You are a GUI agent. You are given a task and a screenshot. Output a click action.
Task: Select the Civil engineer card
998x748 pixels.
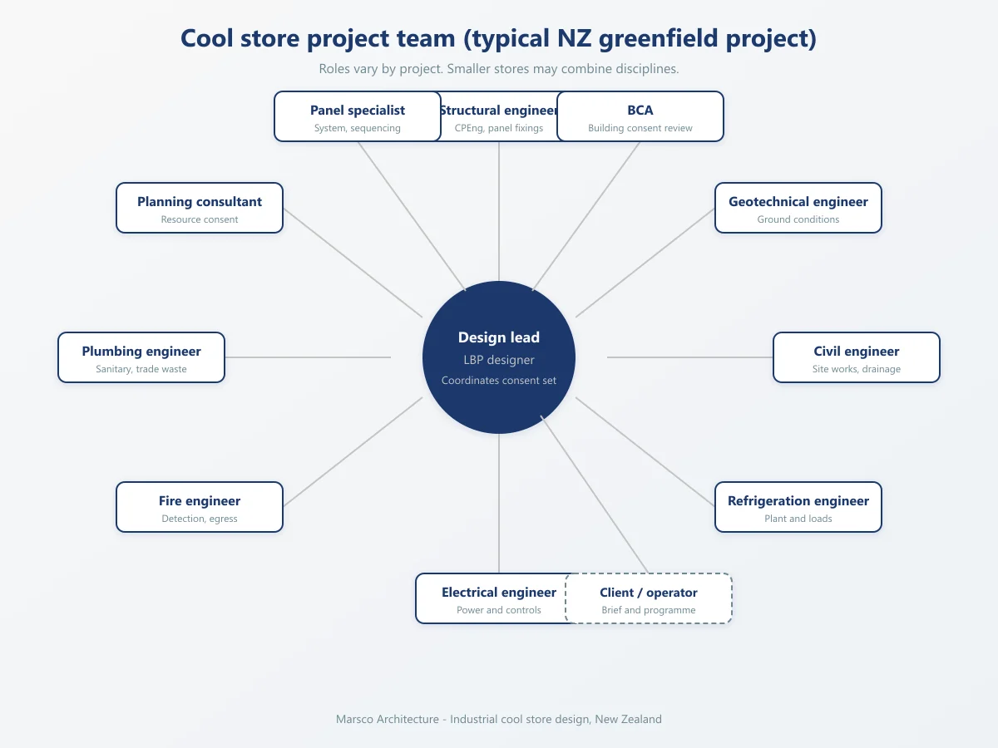click(857, 357)
